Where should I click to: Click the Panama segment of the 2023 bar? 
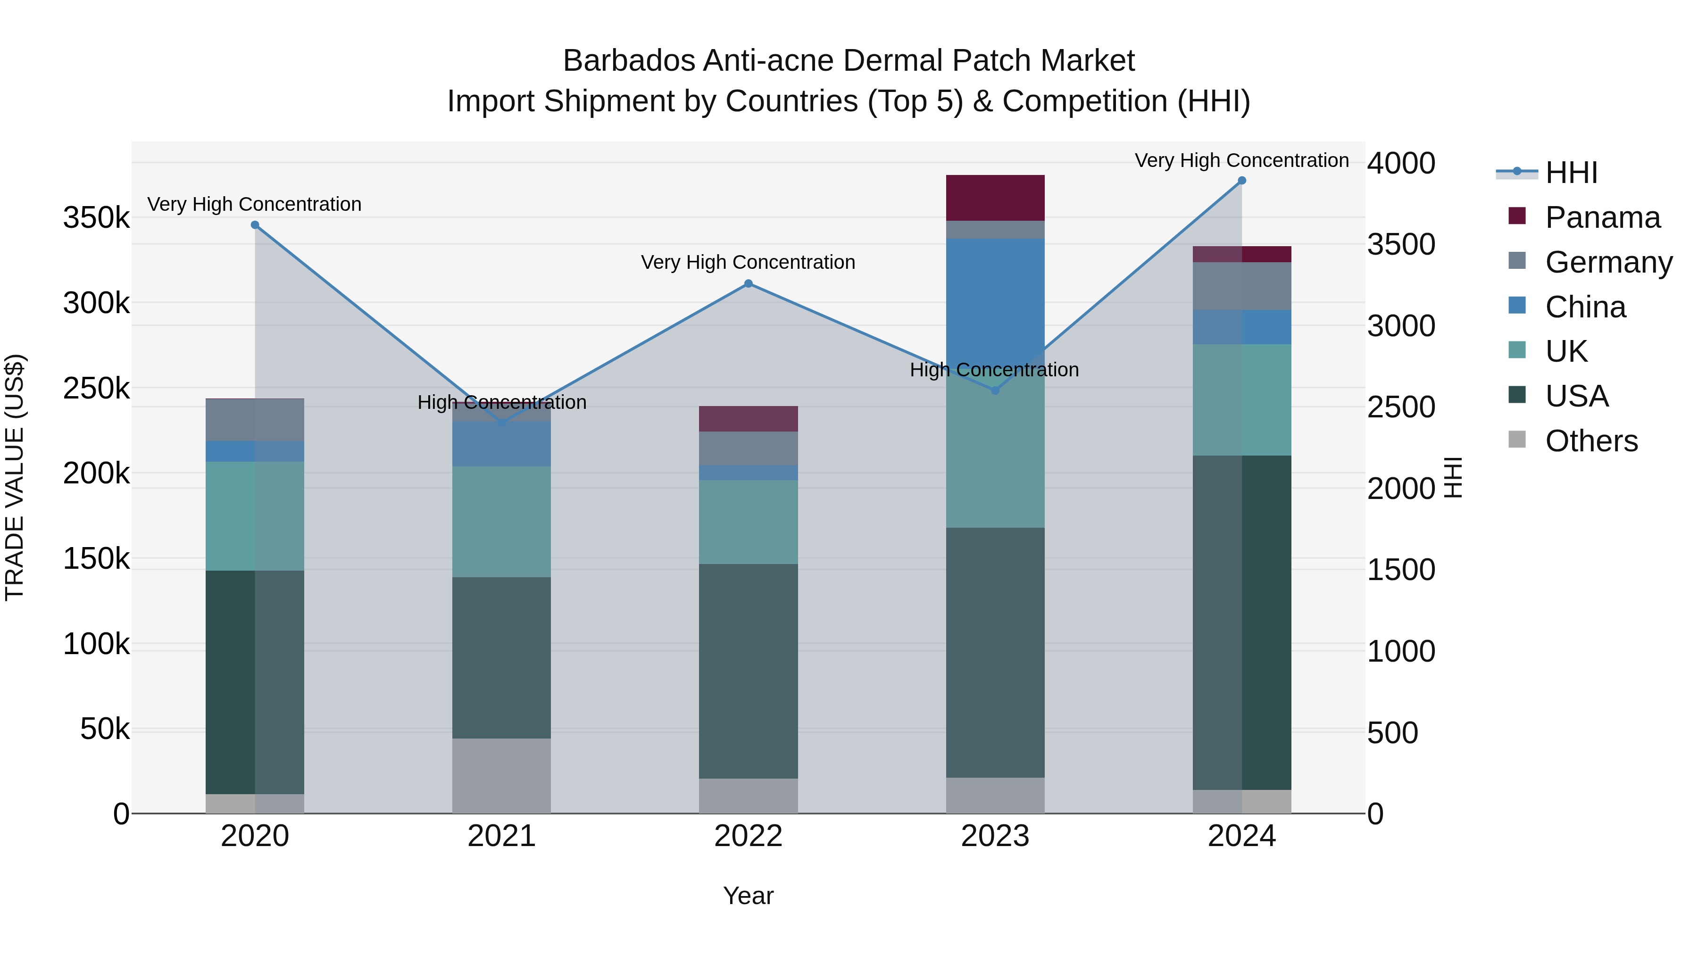point(995,198)
